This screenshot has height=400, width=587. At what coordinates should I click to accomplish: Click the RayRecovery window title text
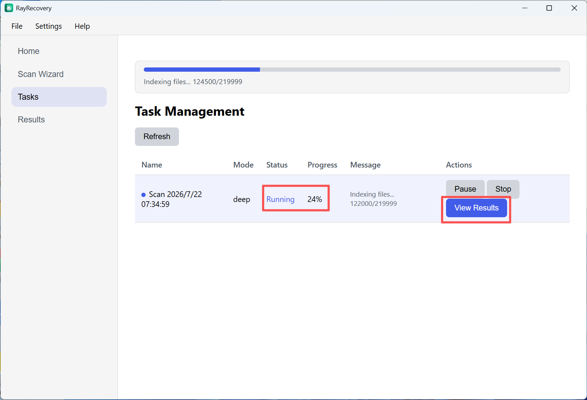pos(34,8)
